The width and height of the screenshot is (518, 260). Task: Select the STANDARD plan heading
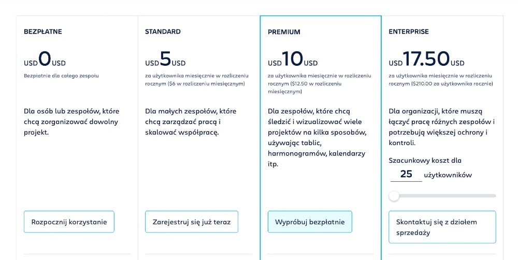point(163,32)
